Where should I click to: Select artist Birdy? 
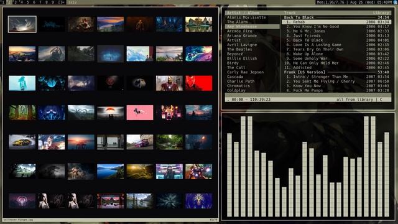point(233,63)
